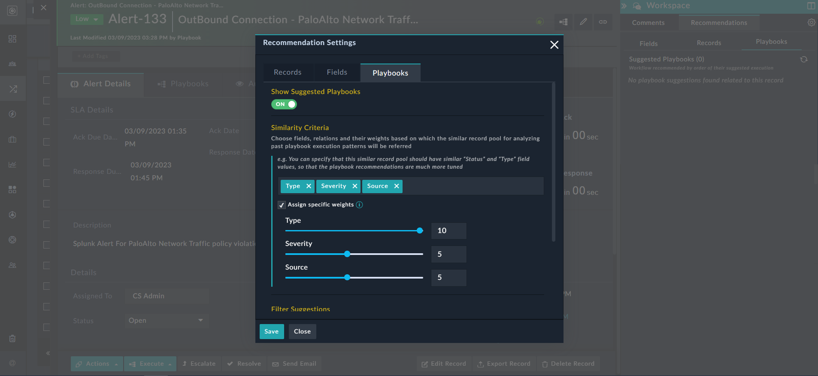Click the @ icon at sidebar bottom
Viewport: 818px width, 376px height.
[12, 363]
